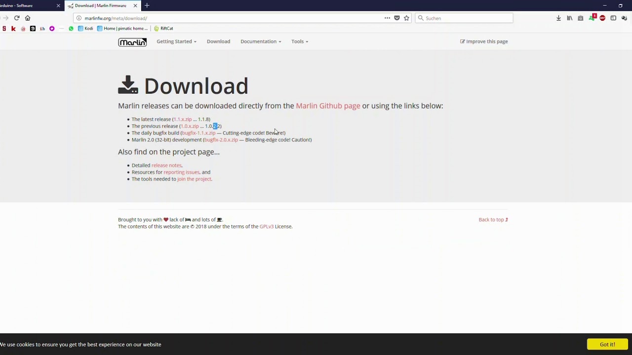Focus the Suchen search field

pos(464,18)
